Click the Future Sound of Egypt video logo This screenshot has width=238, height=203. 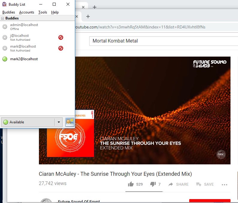pyautogui.click(x=210, y=63)
